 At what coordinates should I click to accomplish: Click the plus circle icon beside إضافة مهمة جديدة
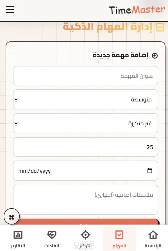point(155,56)
